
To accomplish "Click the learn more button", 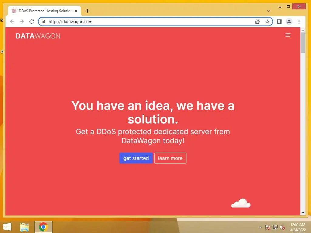I will tap(170, 158).
